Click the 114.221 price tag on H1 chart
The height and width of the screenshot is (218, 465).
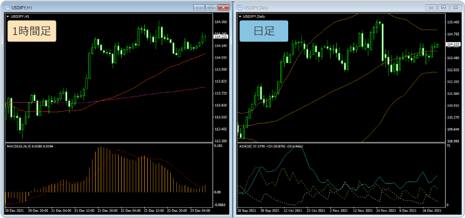coord(220,37)
